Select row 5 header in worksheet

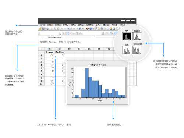41,68
